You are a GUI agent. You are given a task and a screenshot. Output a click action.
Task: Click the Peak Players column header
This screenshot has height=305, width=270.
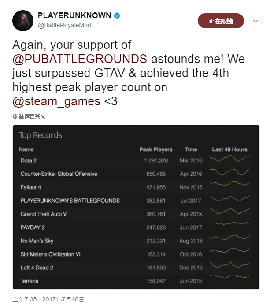(x=156, y=149)
